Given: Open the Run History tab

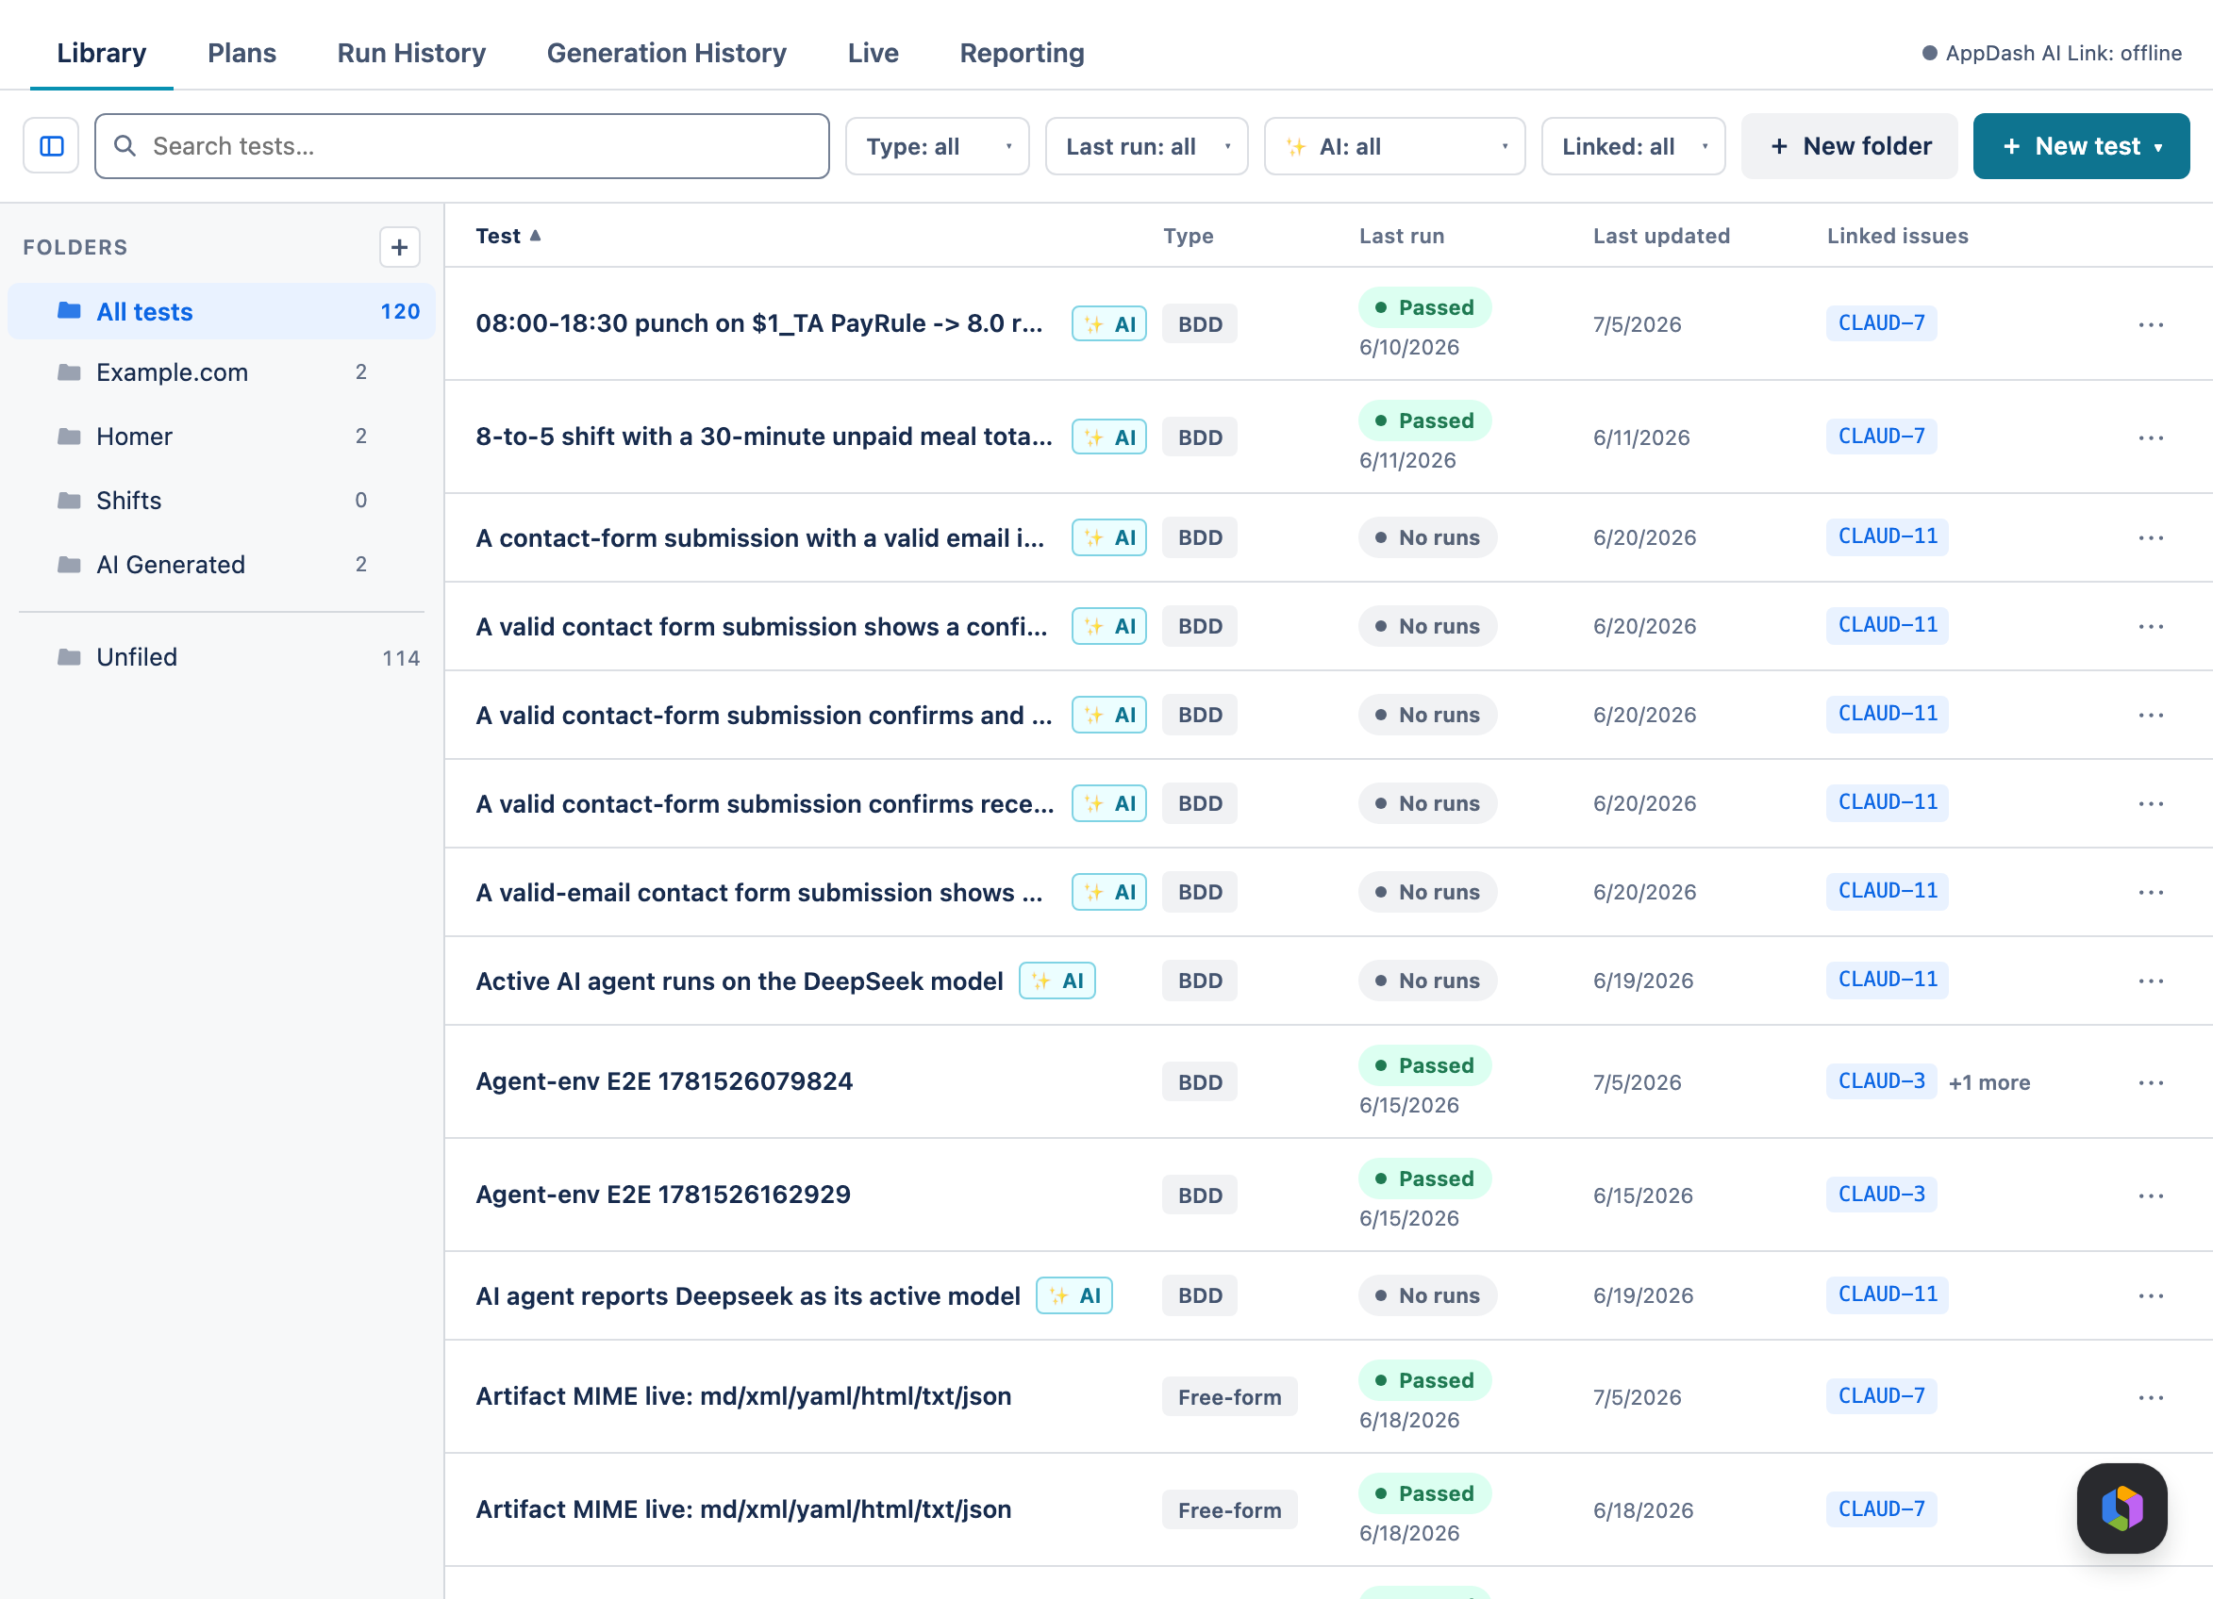Looking at the screenshot, I should coord(412,53).
